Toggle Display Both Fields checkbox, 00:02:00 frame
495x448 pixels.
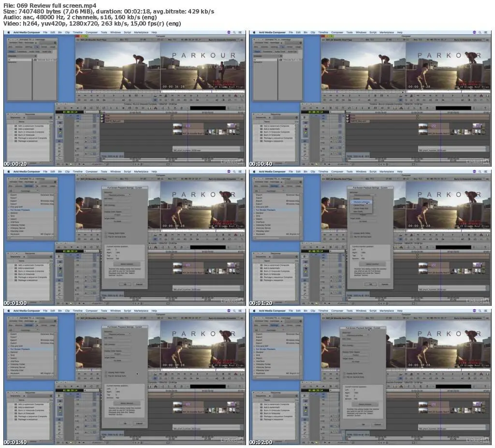(x=344, y=374)
